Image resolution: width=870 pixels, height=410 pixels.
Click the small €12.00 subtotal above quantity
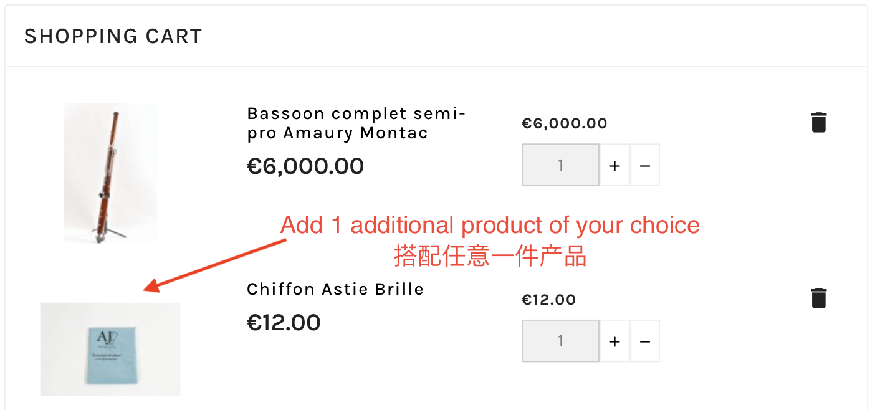click(548, 300)
